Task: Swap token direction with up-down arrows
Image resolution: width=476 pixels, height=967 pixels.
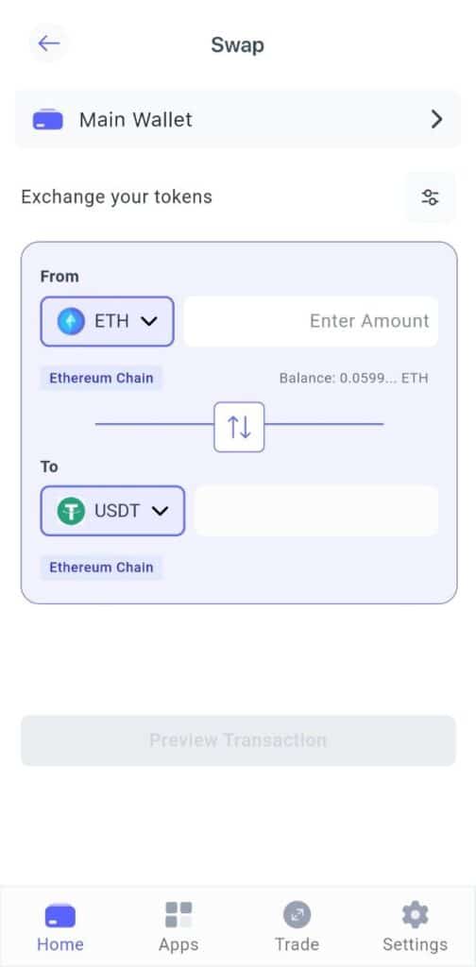Action: tap(239, 427)
